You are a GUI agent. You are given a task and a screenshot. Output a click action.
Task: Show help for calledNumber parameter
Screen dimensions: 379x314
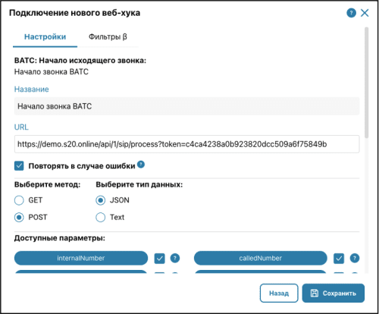tap(355, 258)
